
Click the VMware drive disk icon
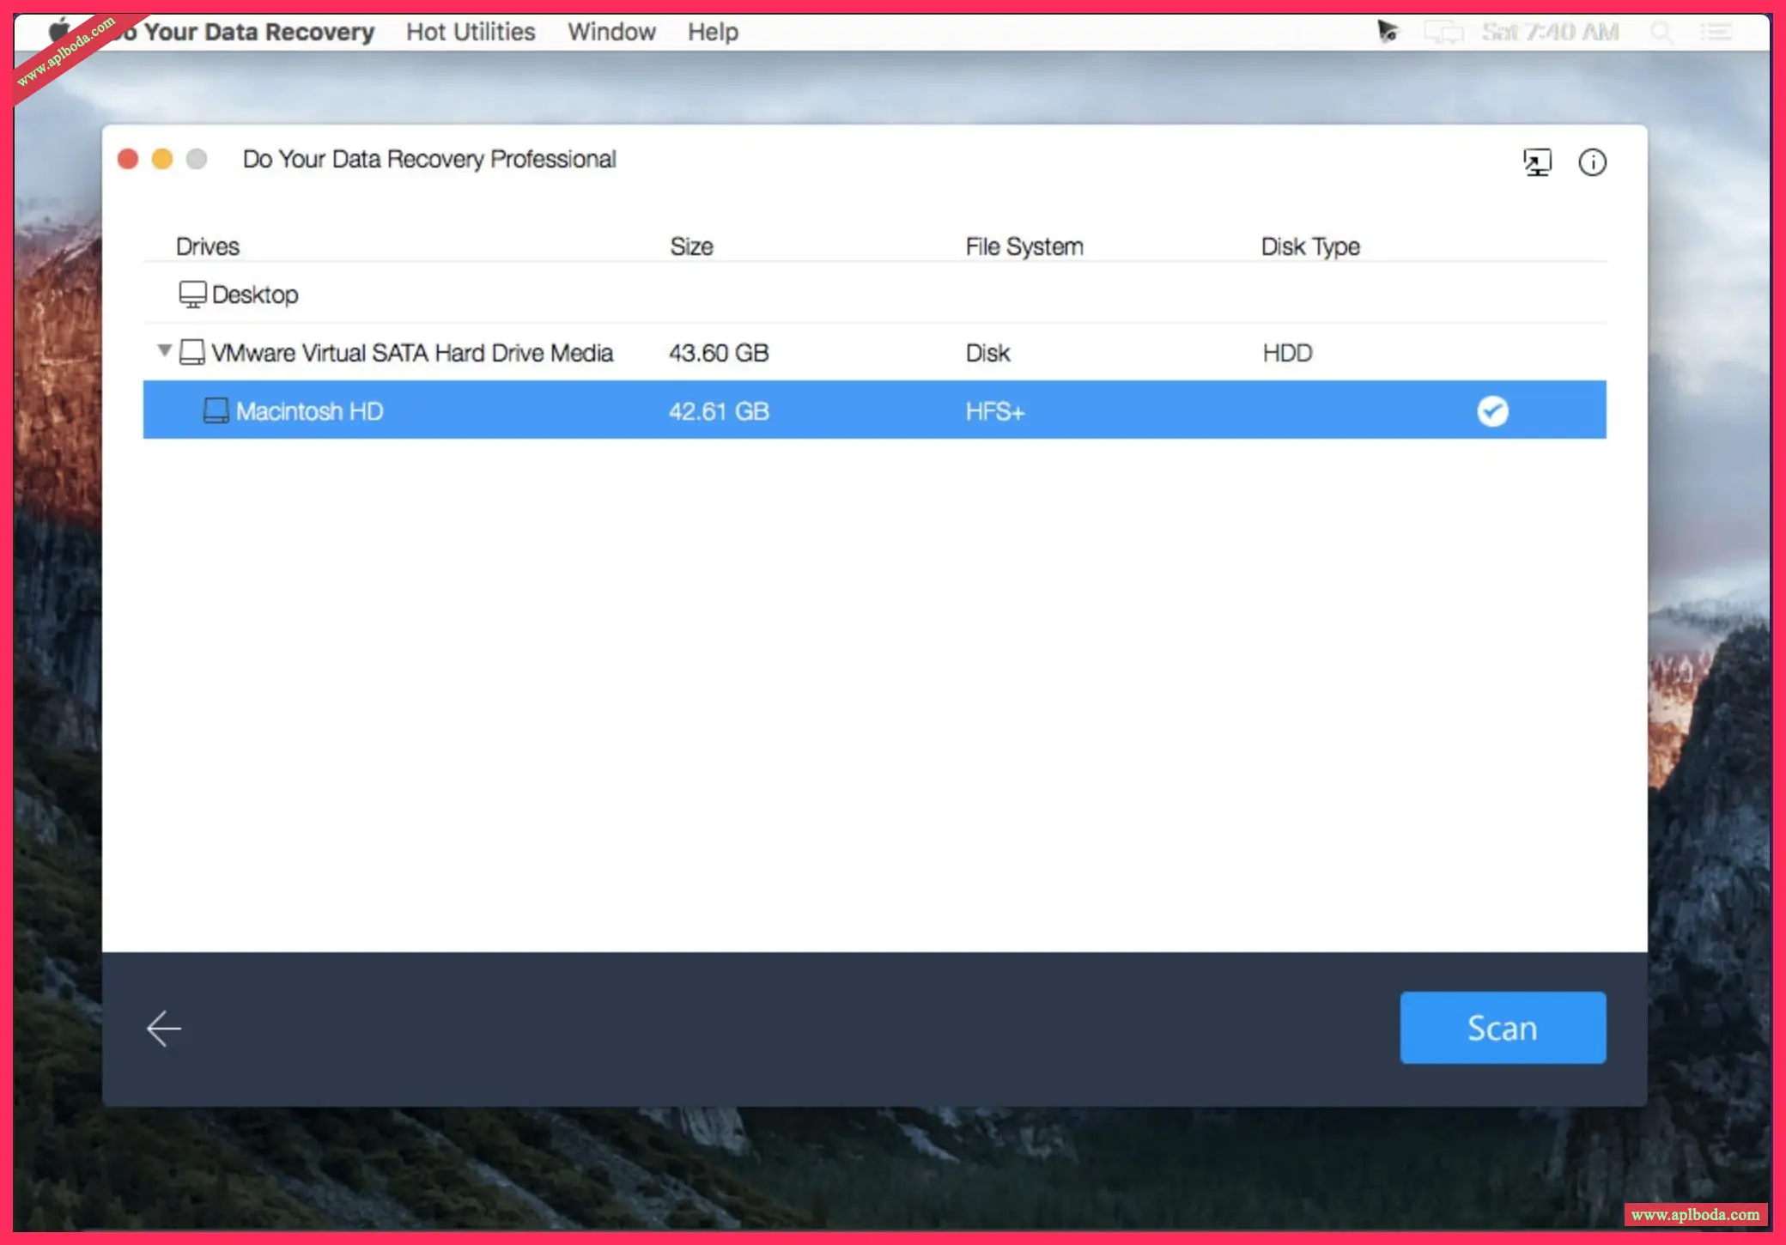pos(192,352)
